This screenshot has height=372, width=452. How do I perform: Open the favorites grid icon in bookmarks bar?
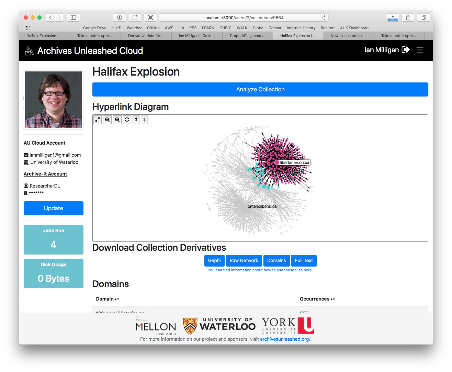[x=27, y=28]
